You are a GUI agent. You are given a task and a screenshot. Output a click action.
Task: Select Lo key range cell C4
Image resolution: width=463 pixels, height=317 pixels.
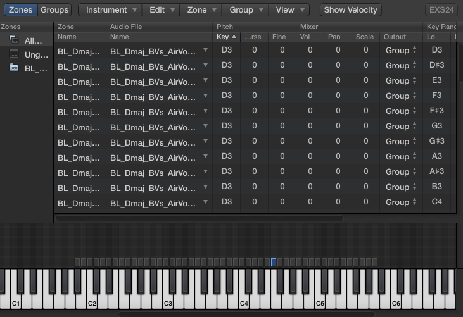pos(437,202)
